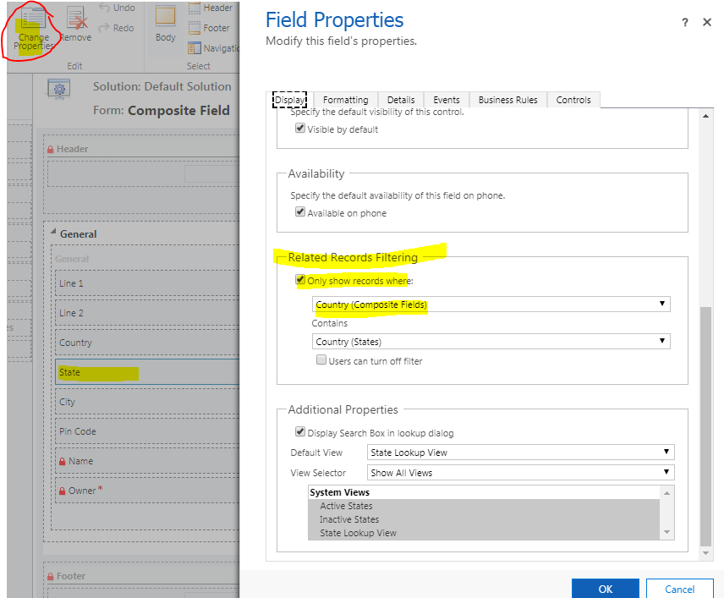The image size is (724, 598).
Task: Uncheck Visible by default checkbox
Action: click(x=300, y=129)
